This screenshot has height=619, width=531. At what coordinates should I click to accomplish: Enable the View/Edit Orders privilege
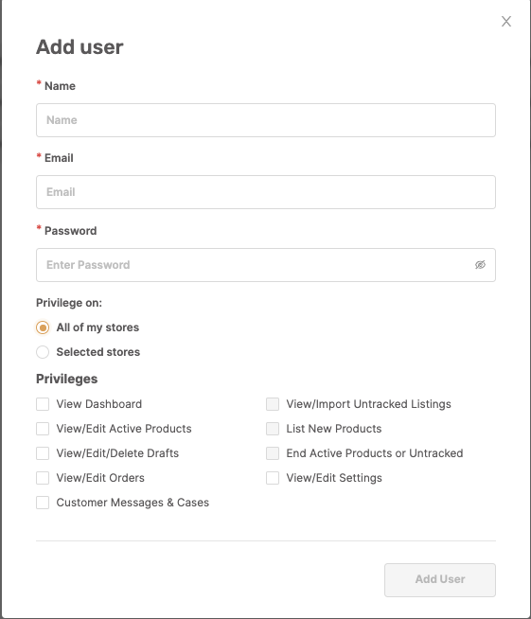coord(43,478)
